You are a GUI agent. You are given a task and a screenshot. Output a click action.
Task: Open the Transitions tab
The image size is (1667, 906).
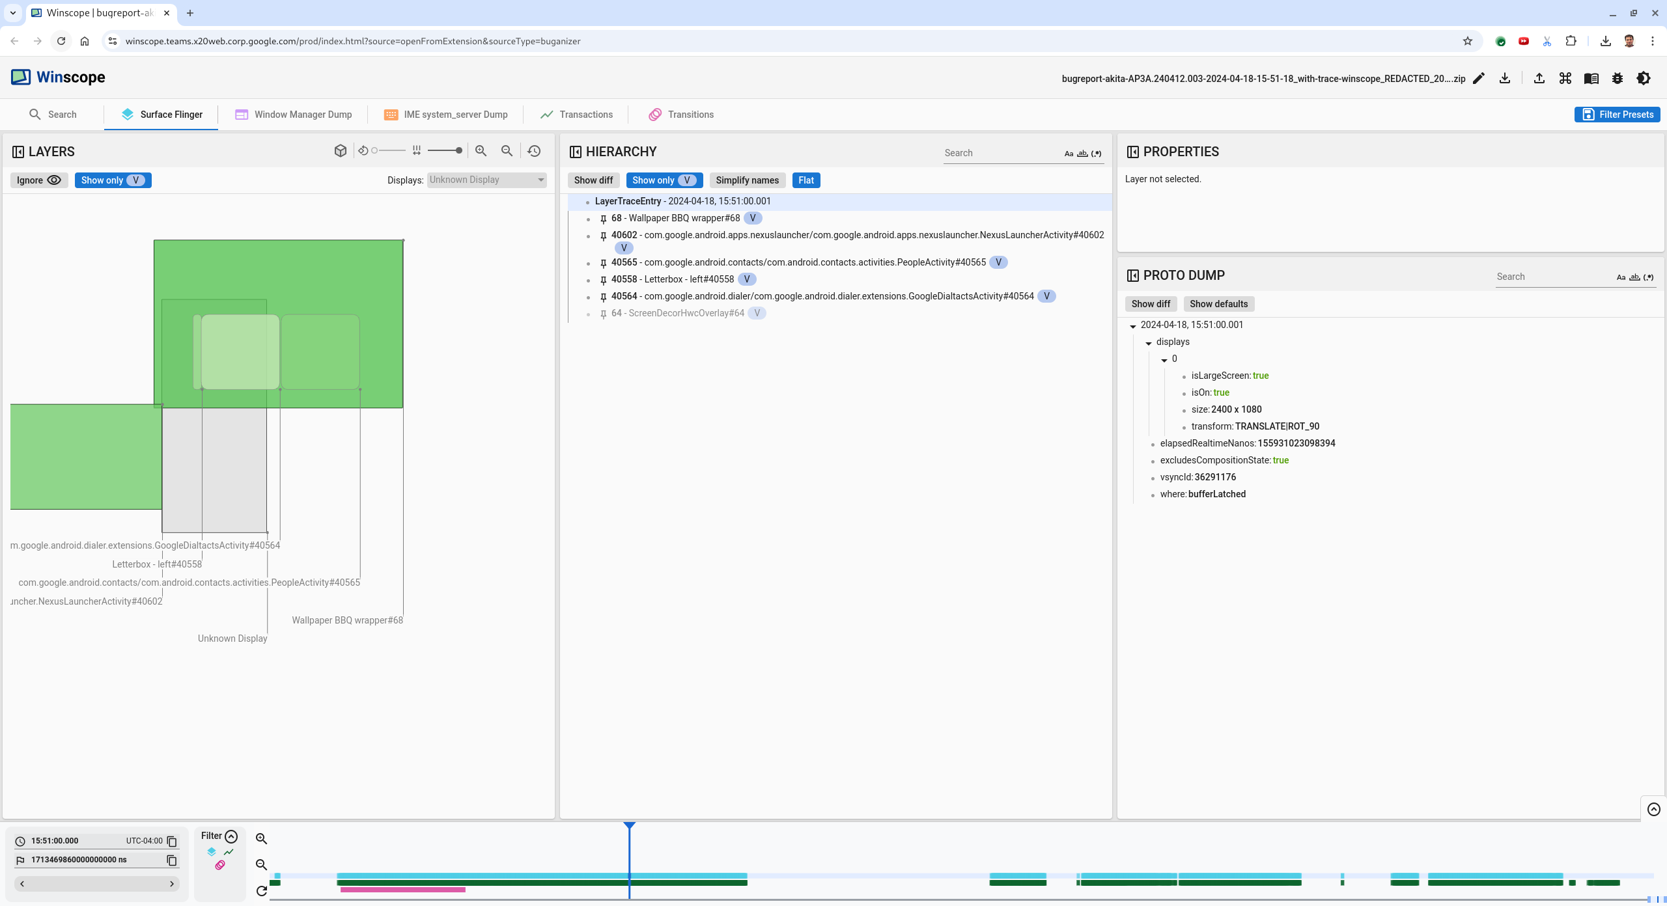coord(681,115)
